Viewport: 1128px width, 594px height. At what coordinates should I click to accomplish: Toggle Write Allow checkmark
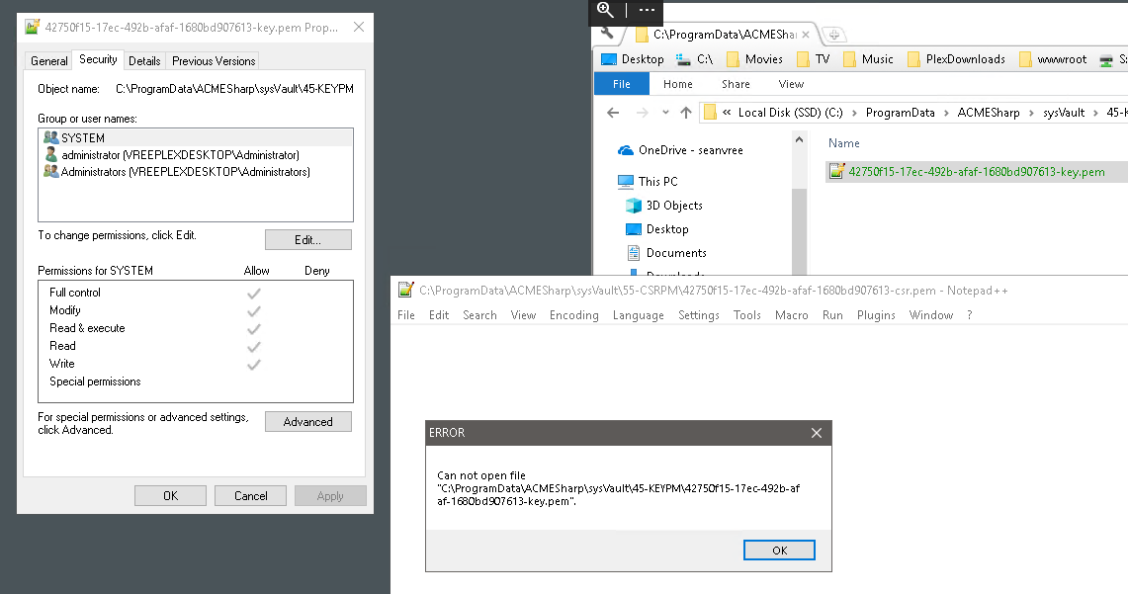point(254,365)
